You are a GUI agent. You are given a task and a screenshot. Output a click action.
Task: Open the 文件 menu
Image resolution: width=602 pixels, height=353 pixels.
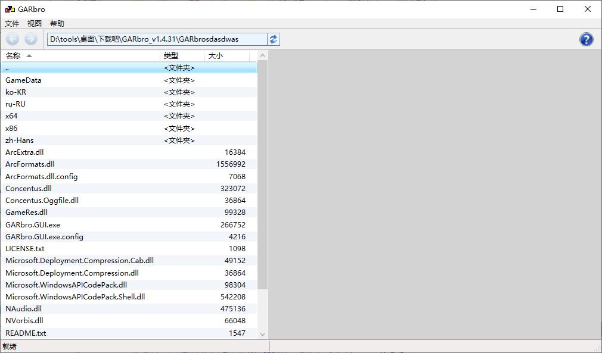[x=12, y=24]
